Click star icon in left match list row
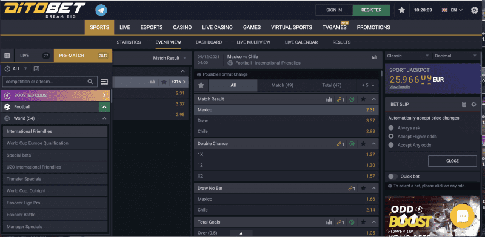The height and width of the screenshot is (237, 485). coord(164,82)
